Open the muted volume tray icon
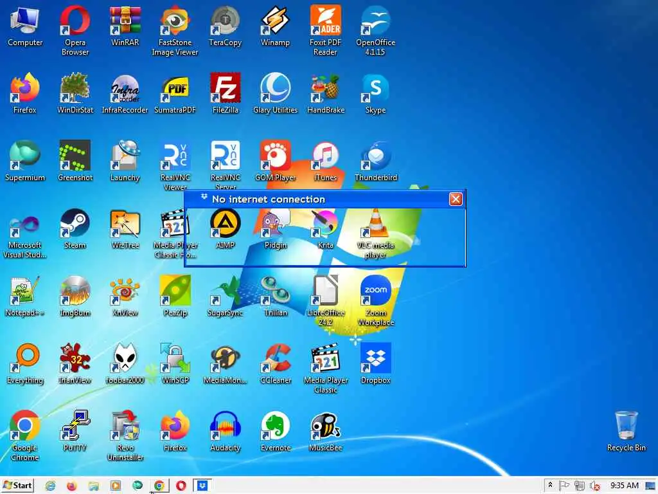Image resolution: width=658 pixels, height=494 pixels. pos(594,486)
